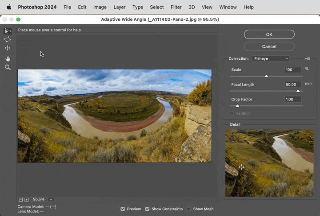The width and height of the screenshot is (320, 216).
Task: Open the Image menu
Action: click(x=100, y=8)
